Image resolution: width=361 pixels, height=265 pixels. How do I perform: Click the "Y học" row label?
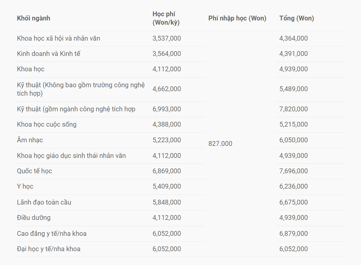coord(25,186)
